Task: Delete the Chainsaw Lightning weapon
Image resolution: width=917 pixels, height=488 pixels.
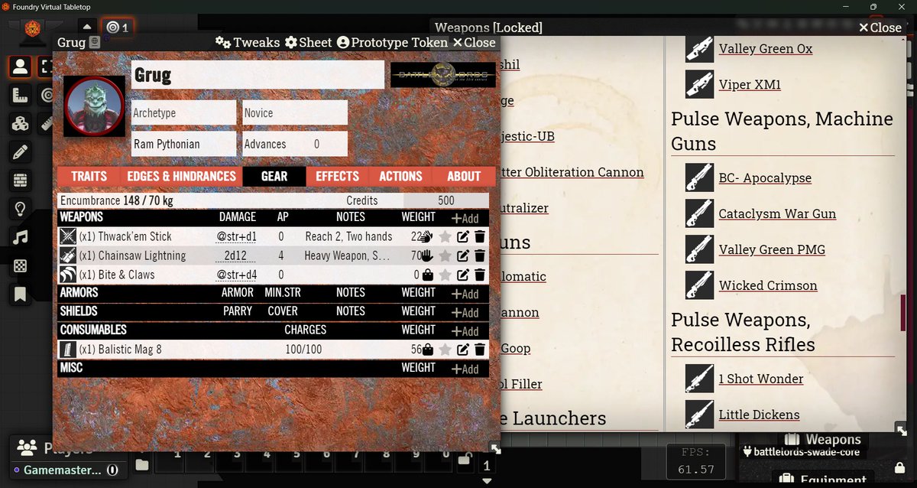Action: pos(480,255)
